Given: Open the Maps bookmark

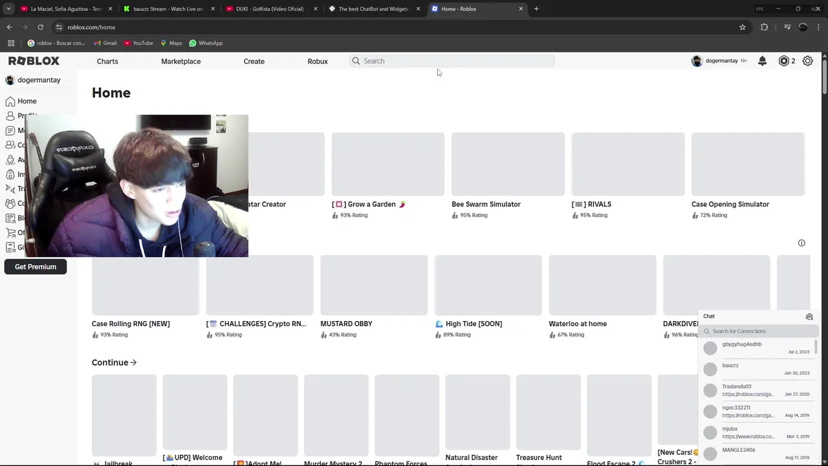Looking at the screenshot, I should pyautogui.click(x=171, y=43).
